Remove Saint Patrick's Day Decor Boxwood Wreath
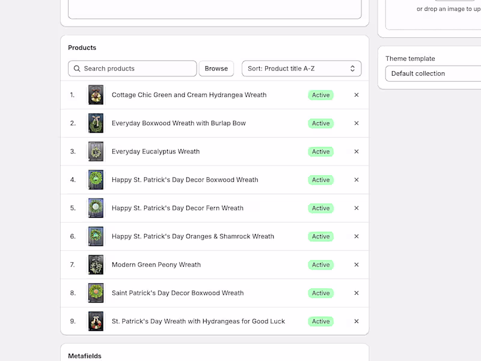The width and height of the screenshot is (481, 361). point(357,293)
